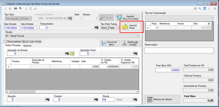Click the Portador code field
The height and width of the screenshot is (107, 219).
point(57,99)
